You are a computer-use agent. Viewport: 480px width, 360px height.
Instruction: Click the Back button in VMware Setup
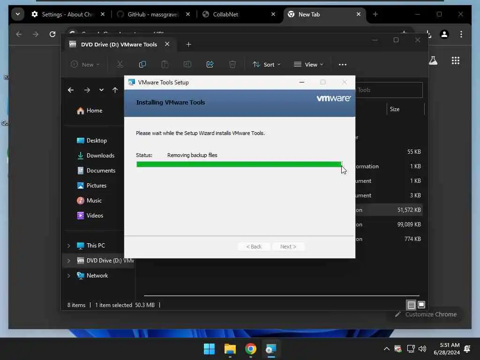[254, 247]
